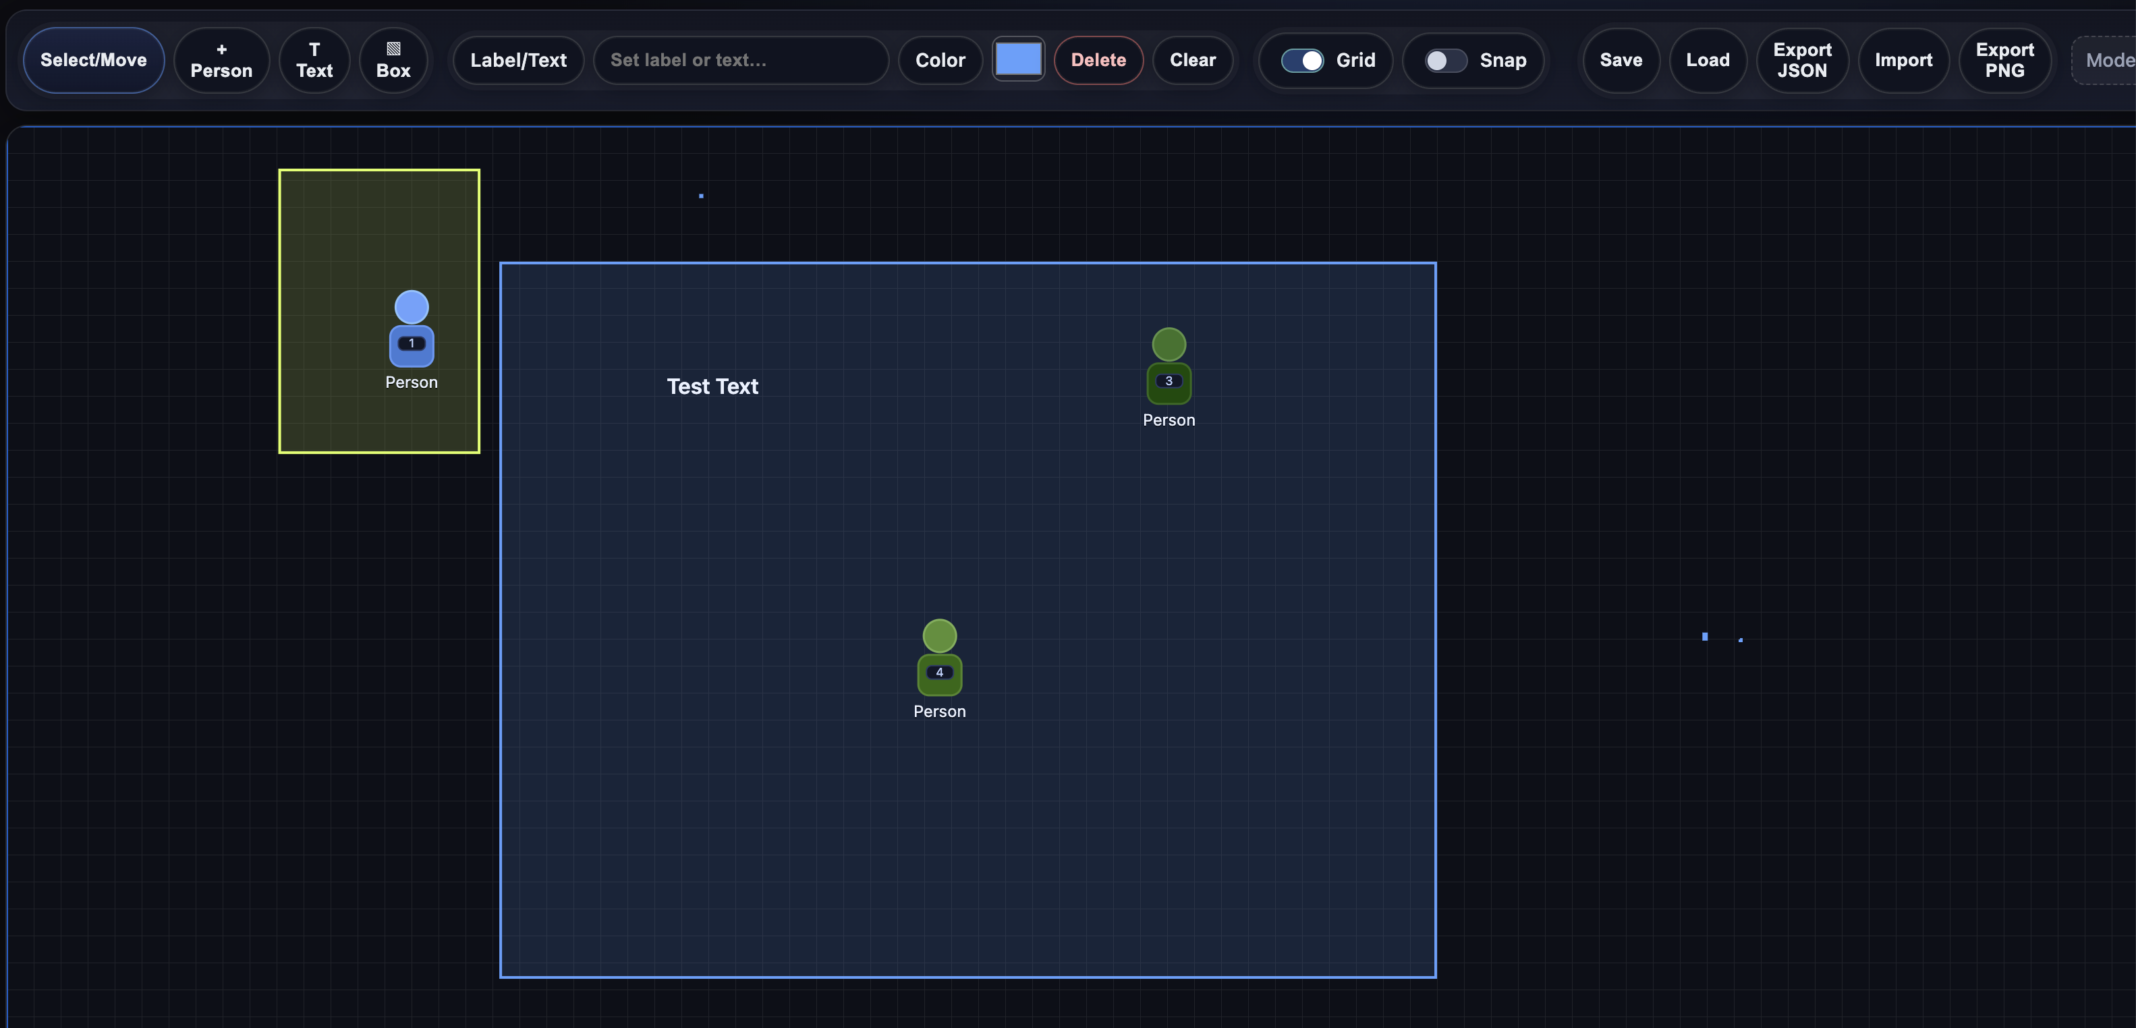Choose the Box drawing tool
This screenshot has width=2136, height=1028.
tap(393, 59)
